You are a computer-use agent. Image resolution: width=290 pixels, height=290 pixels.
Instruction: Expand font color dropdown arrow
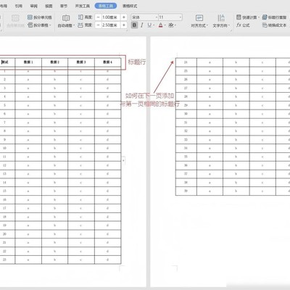pyautogui.click(x=165, y=25)
